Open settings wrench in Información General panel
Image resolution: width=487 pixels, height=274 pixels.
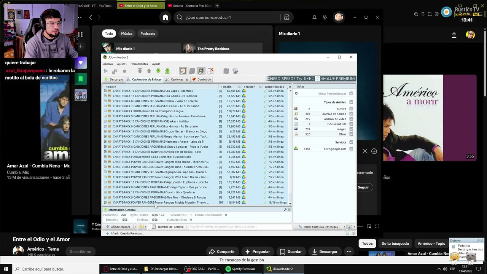coord(285,210)
